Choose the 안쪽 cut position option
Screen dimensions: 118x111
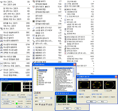click(x=79, y=97)
